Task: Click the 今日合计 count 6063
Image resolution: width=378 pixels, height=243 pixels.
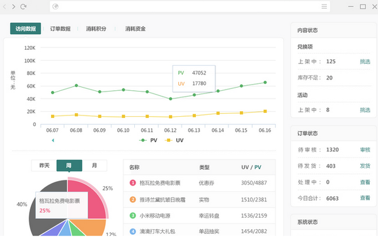Action: click(333, 198)
